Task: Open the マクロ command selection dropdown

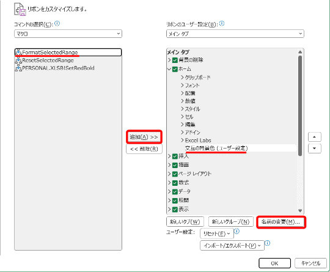Action: click(x=68, y=34)
